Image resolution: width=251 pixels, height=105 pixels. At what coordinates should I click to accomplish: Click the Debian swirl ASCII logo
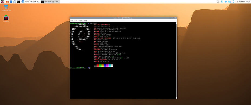[81, 38]
